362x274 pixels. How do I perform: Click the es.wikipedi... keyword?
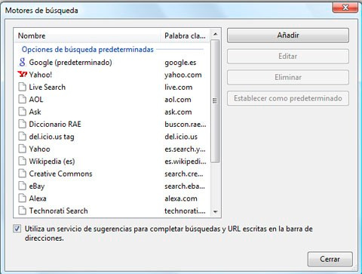[x=186, y=162]
